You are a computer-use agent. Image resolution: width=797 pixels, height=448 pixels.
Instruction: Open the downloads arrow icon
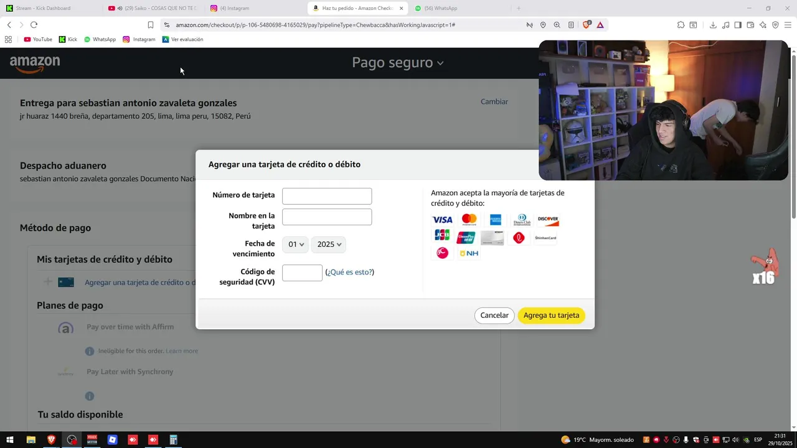713,25
